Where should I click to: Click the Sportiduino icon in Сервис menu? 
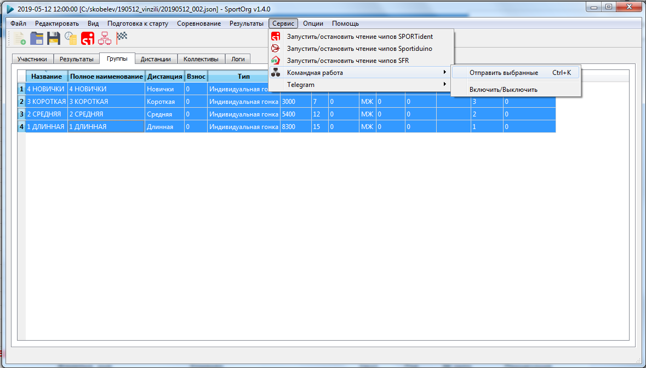coord(276,49)
